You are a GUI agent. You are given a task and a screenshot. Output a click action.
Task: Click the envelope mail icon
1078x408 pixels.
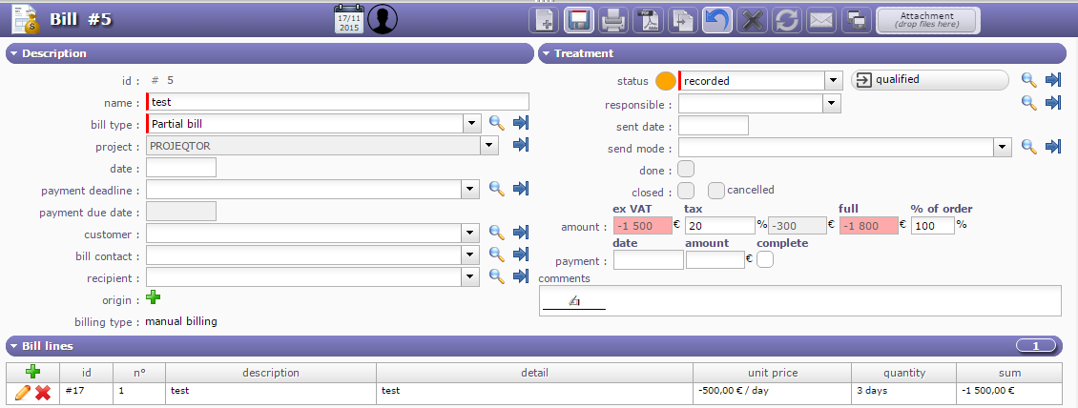[x=820, y=19]
